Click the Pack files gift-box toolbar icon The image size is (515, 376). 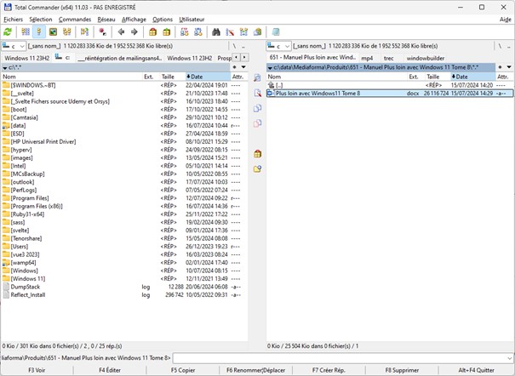[152, 31]
